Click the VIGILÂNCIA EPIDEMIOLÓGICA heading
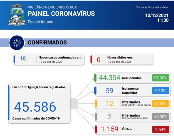174x136 pixels. [52, 7]
